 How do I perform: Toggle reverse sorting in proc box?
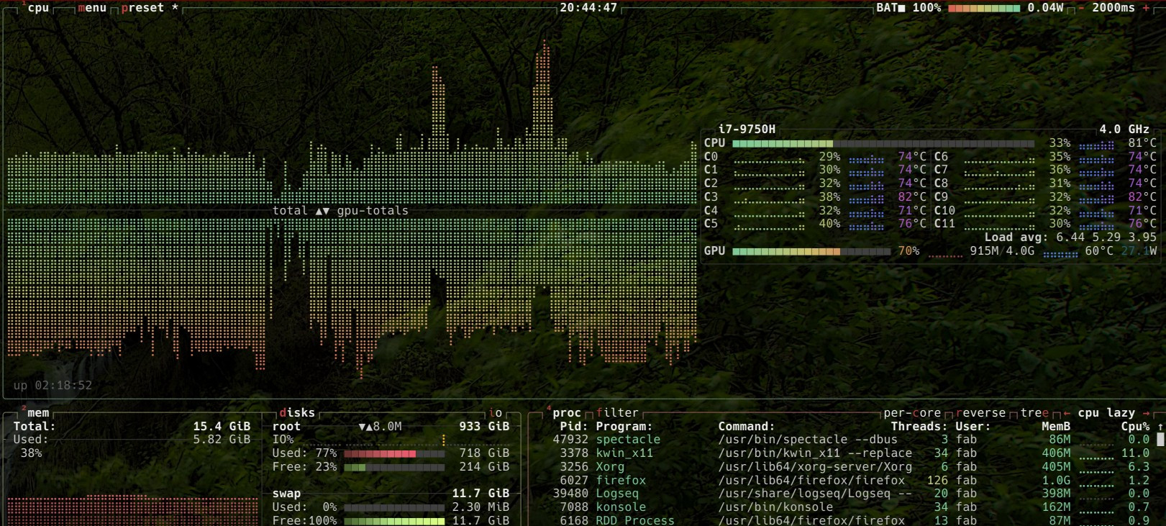pos(980,413)
